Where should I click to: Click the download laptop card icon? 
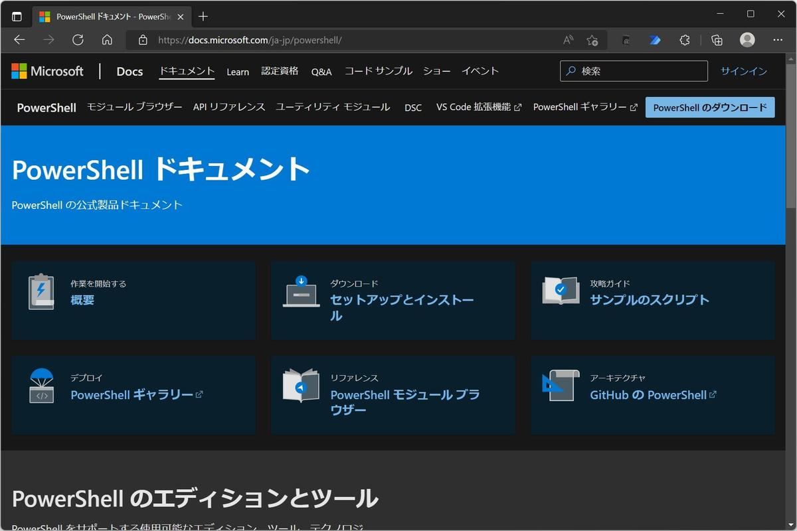301,291
